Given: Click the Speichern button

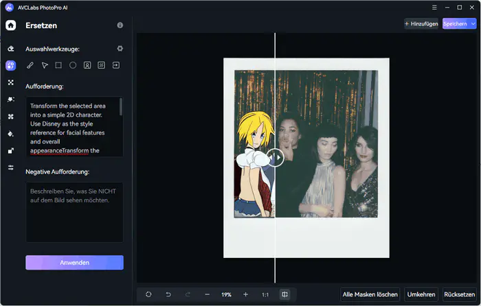Looking at the screenshot, I should [456, 23].
